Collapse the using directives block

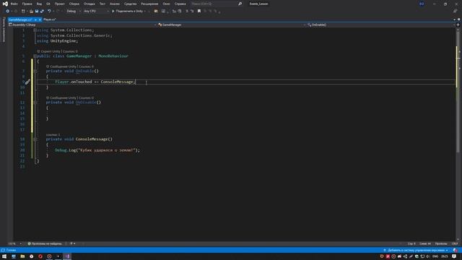click(x=35, y=30)
